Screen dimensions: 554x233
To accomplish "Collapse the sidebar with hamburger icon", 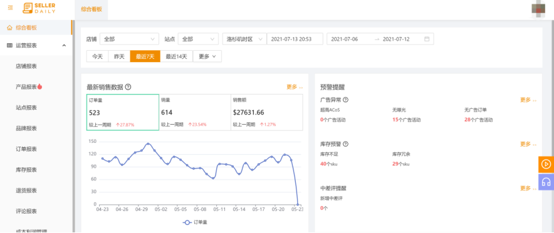I will [x=10, y=8].
